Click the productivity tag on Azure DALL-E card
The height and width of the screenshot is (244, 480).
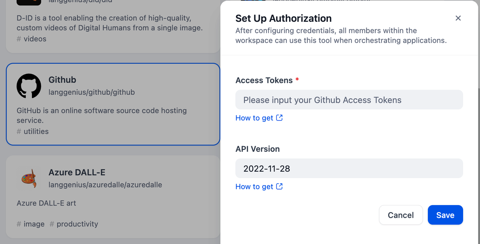click(74, 224)
